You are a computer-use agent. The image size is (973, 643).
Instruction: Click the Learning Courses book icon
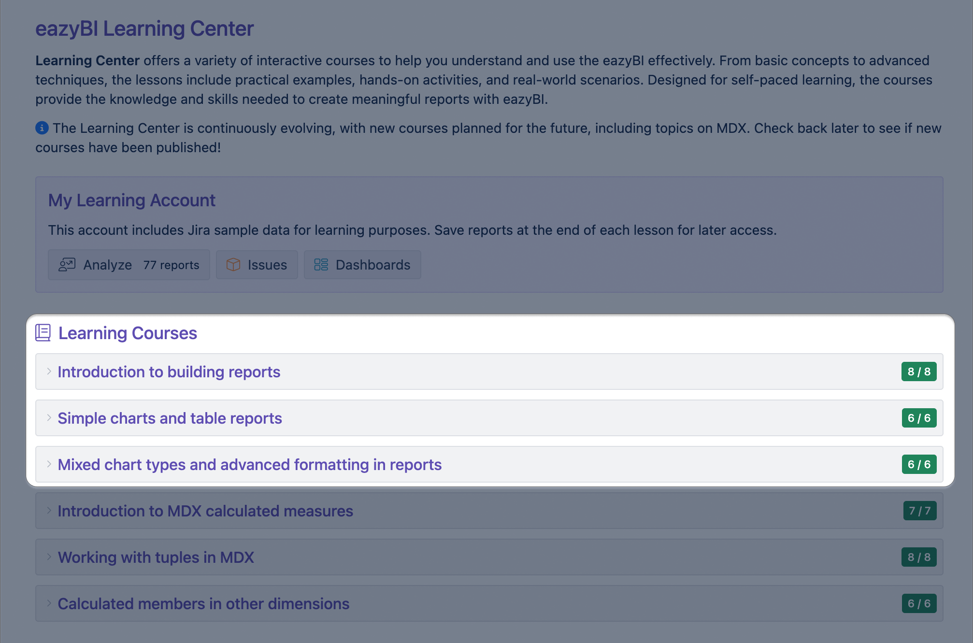(43, 333)
